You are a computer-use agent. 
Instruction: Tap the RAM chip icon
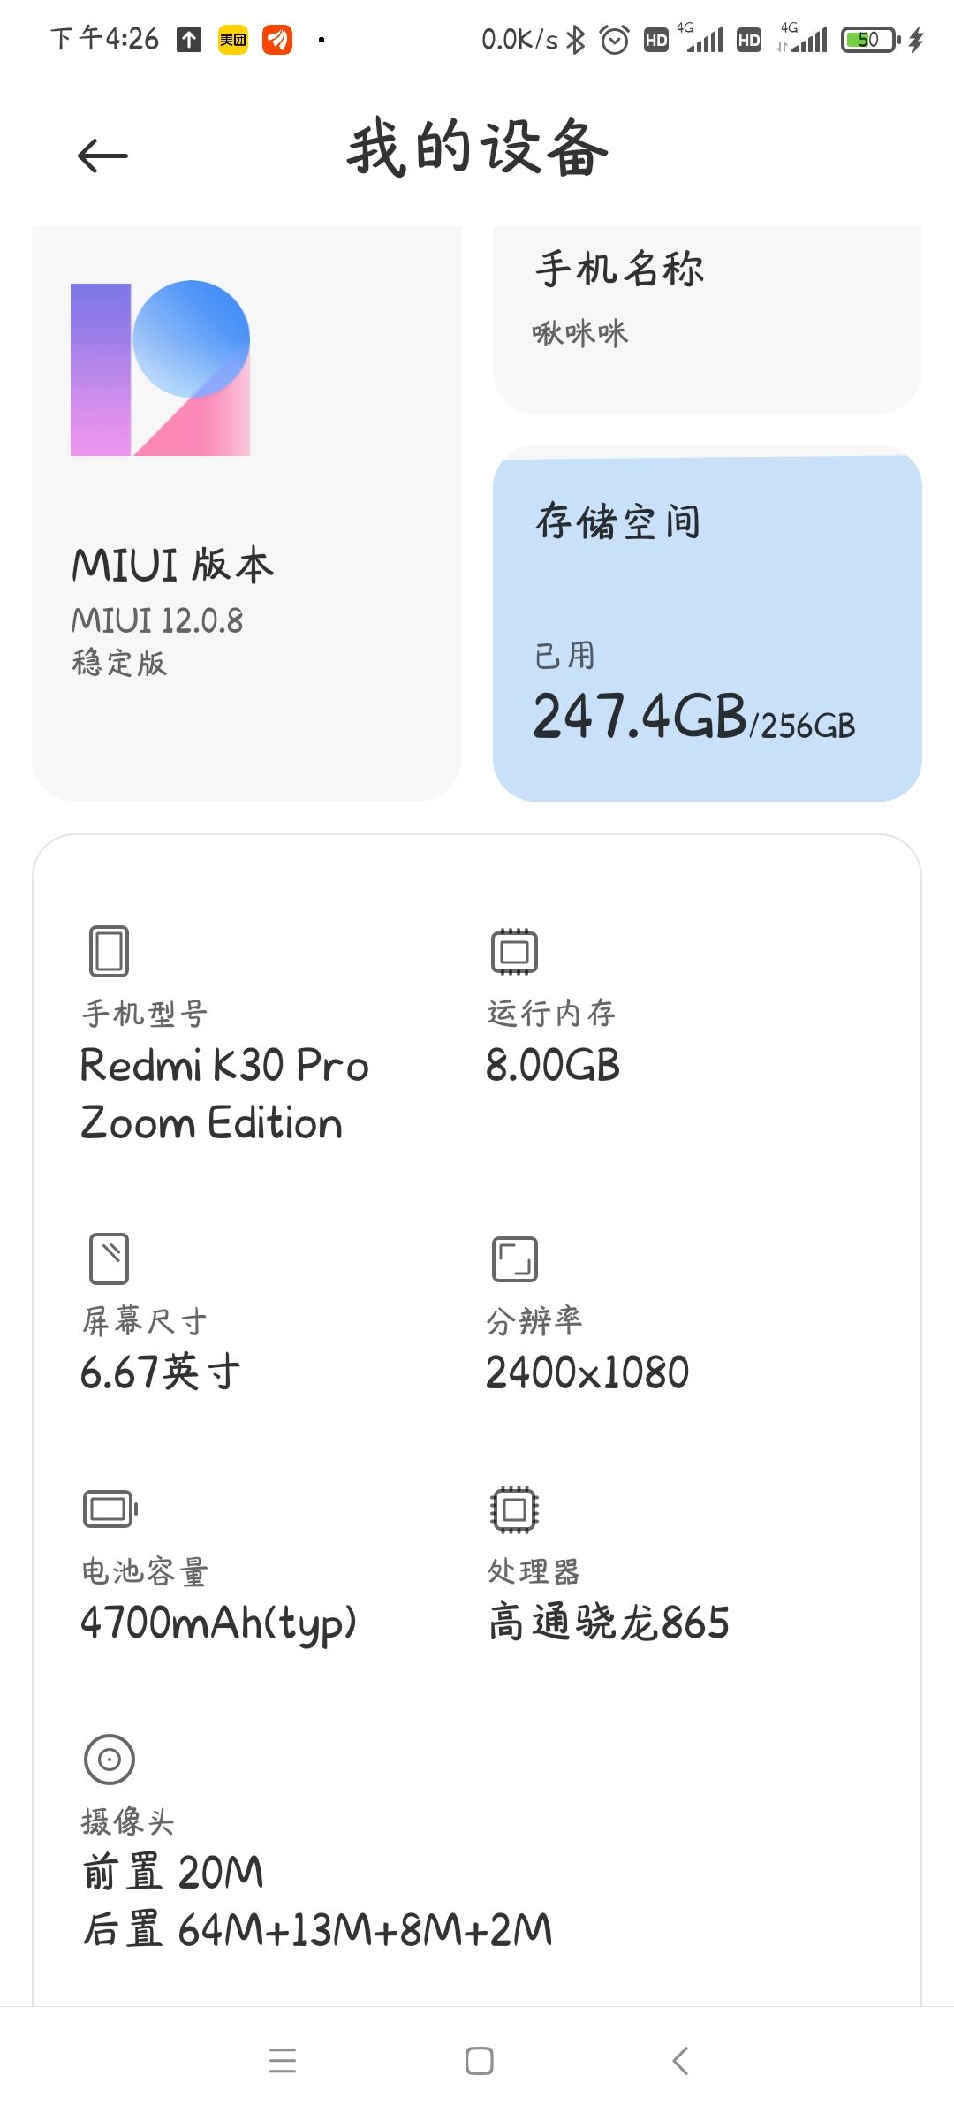tap(514, 951)
